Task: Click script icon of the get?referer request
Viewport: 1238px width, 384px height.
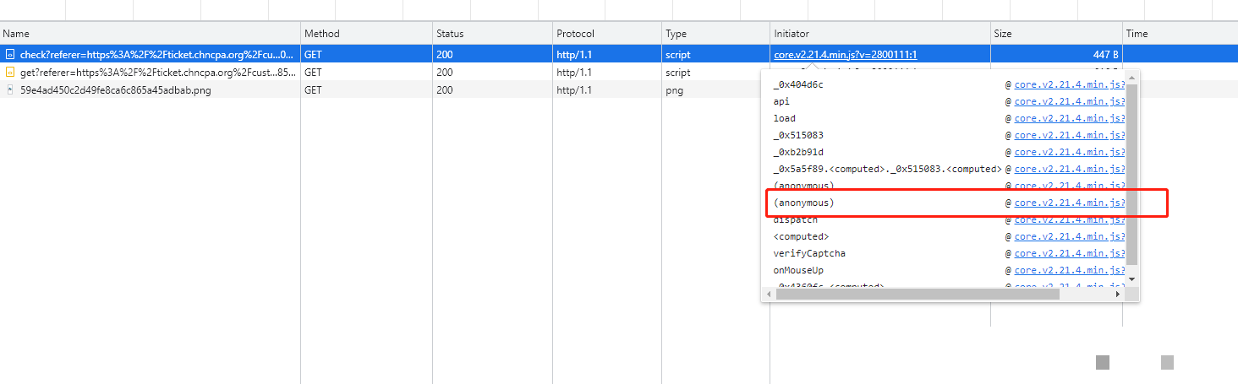Action: [x=10, y=73]
